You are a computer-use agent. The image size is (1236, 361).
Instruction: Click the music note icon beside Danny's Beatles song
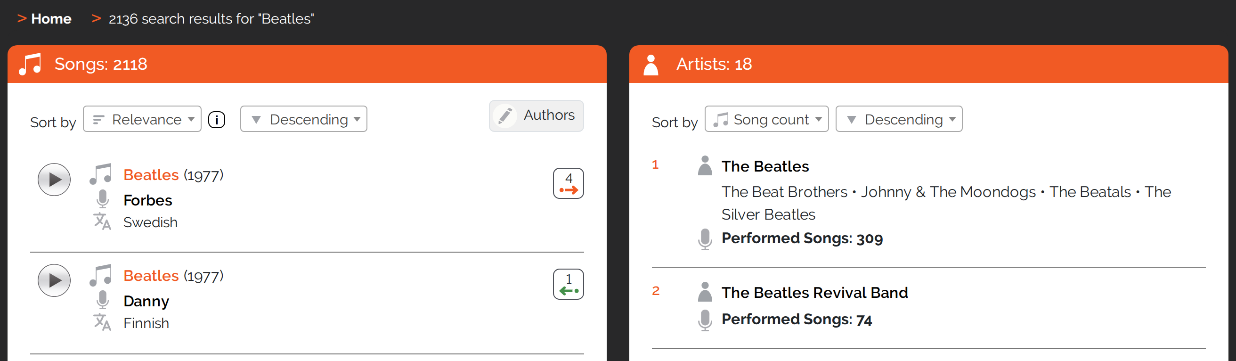point(100,275)
